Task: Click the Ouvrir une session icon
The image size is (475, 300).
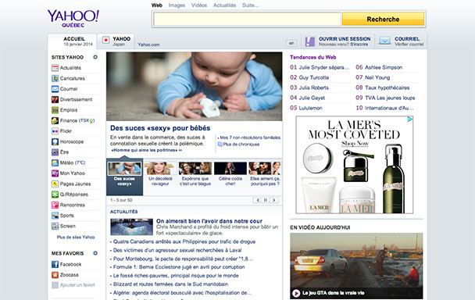Action: tap(310, 41)
